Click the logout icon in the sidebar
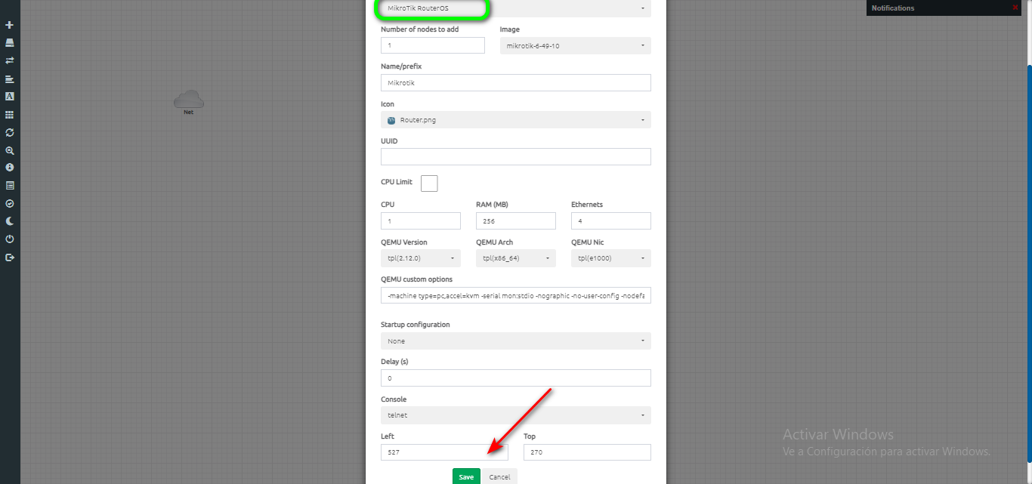 10,257
